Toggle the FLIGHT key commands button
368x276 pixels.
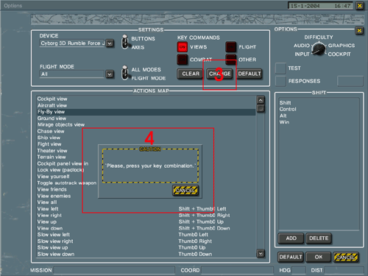(x=230, y=47)
